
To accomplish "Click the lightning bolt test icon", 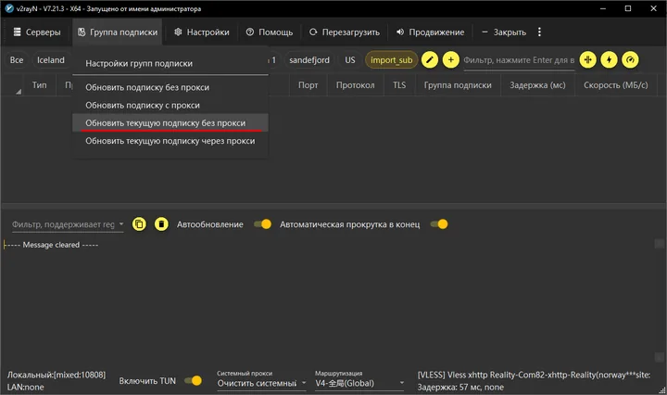I will 610,59.
